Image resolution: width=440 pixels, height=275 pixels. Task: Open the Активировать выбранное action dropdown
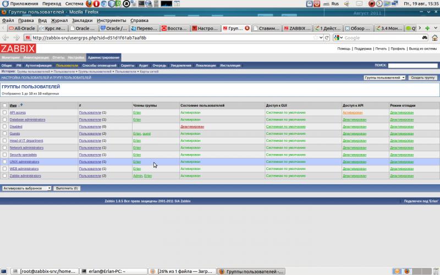(x=26, y=188)
